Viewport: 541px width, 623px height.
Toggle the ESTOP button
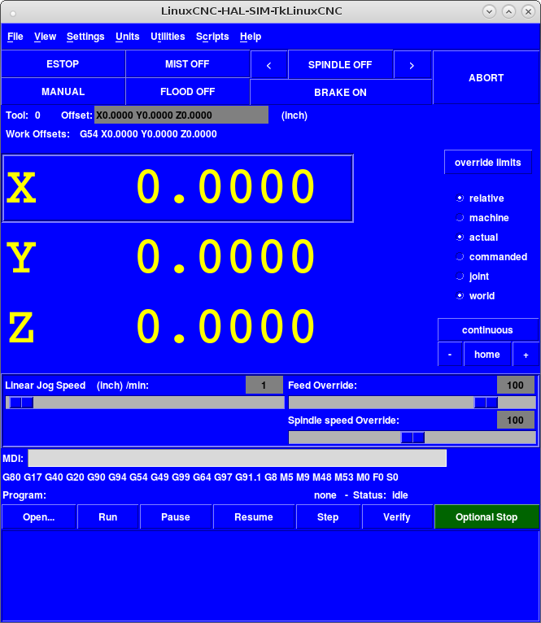coord(63,64)
